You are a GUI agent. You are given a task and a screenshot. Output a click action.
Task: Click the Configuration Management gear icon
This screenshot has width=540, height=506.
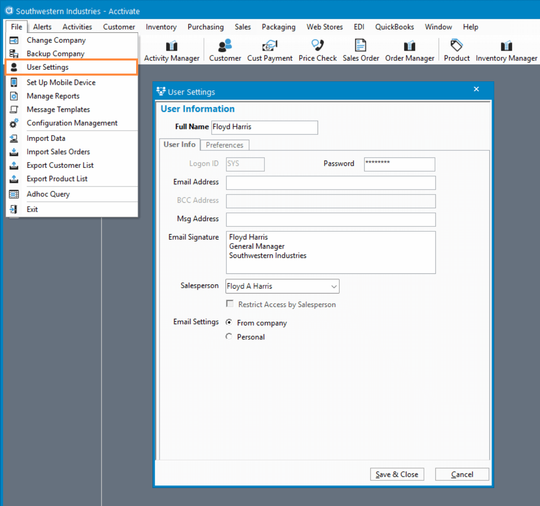(x=14, y=123)
